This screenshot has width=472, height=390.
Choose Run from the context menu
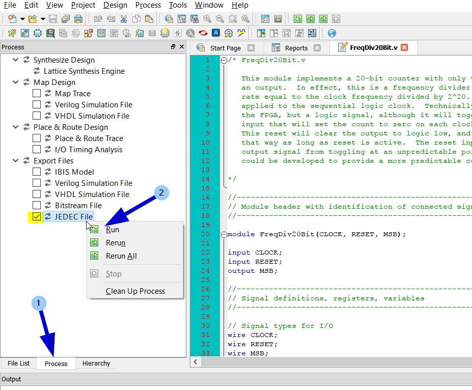click(x=135, y=230)
